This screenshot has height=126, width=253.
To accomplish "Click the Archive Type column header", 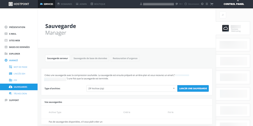I will tap(55, 112).
